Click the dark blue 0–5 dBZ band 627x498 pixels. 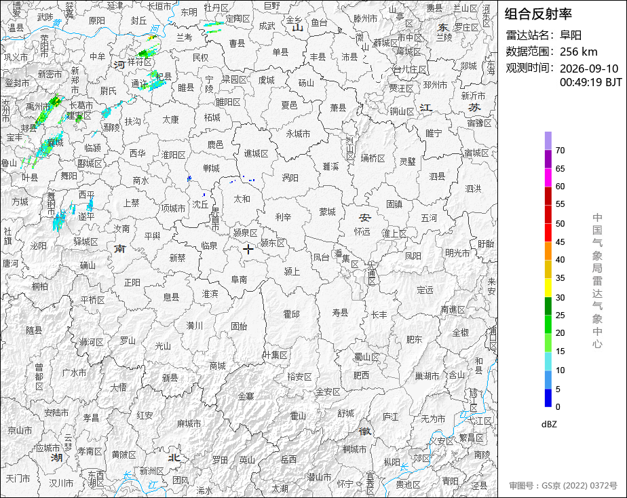point(548,398)
